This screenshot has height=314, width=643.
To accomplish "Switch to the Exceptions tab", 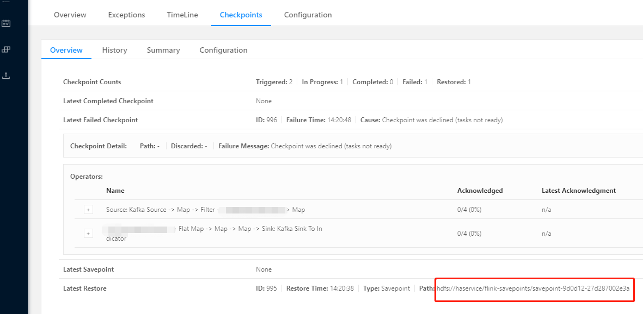I will point(126,15).
